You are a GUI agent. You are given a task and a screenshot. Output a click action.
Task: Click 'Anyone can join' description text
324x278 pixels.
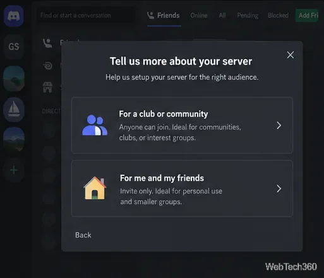(x=180, y=132)
